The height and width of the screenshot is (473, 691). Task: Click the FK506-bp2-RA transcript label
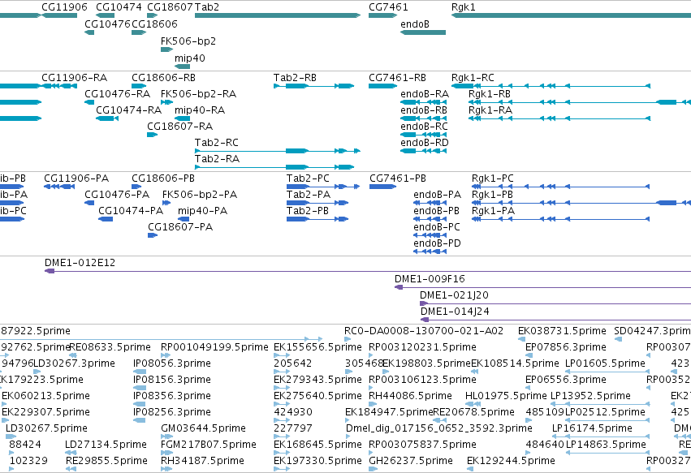(x=198, y=94)
